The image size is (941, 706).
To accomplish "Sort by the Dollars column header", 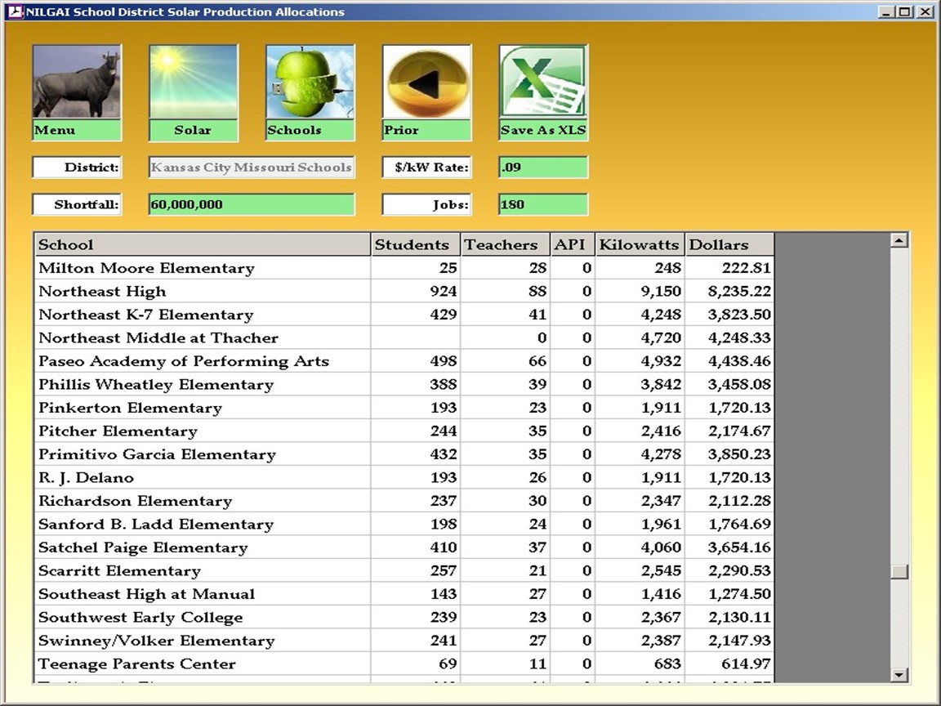I will (729, 244).
